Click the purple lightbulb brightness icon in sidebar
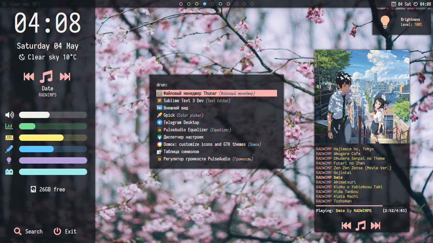433x243 pixels. pos(9,160)
